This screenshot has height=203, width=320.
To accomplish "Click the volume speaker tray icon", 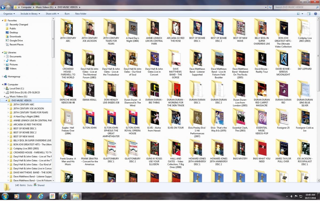I will [x=292, y=196].
